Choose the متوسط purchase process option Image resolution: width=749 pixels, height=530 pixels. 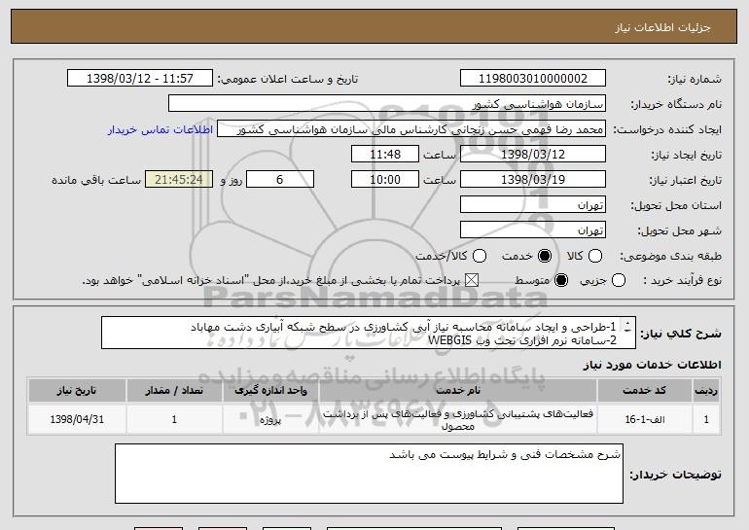click(561, 281)
